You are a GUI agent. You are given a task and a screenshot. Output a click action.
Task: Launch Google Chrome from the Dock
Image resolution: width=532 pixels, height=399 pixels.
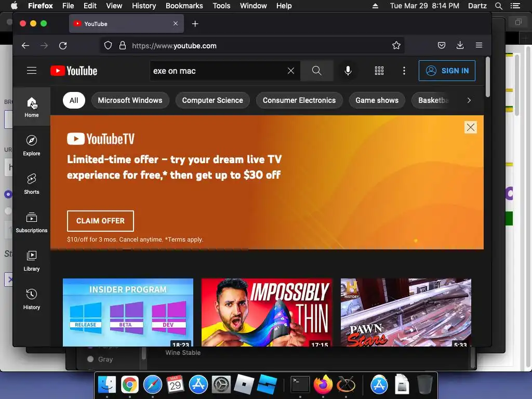pos(129,385)
